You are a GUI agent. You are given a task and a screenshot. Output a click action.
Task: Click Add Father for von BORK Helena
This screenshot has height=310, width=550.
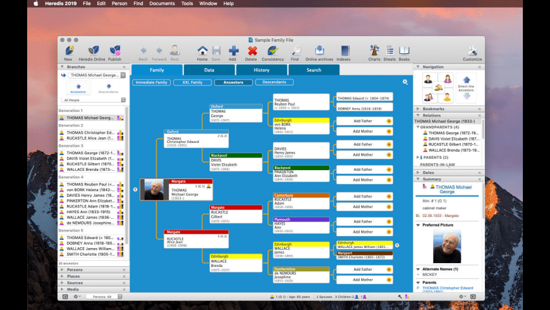point(364,121)
